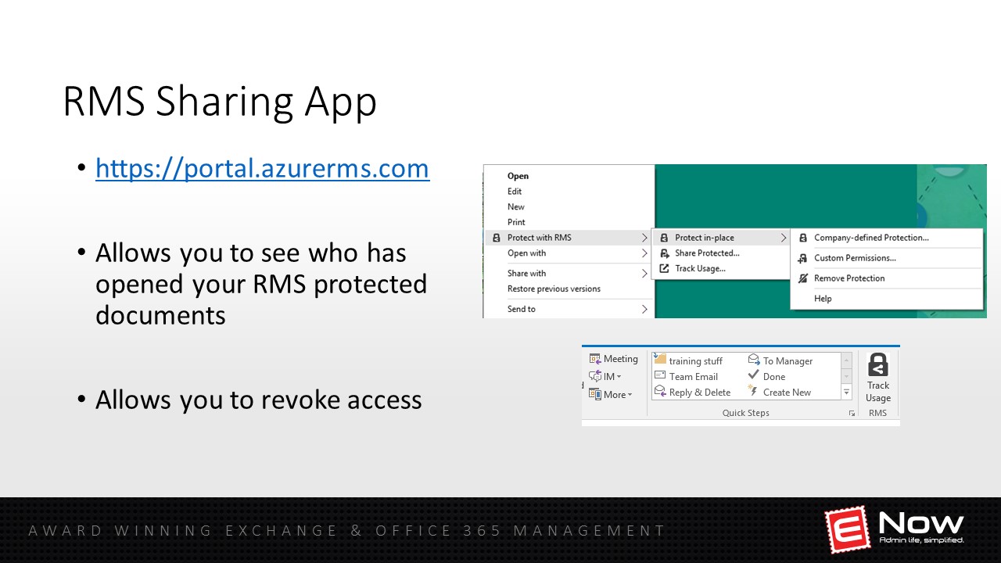Expand the Protect in-place submenu arrow
Screen dimensions: 1001x563
point(783,238)
